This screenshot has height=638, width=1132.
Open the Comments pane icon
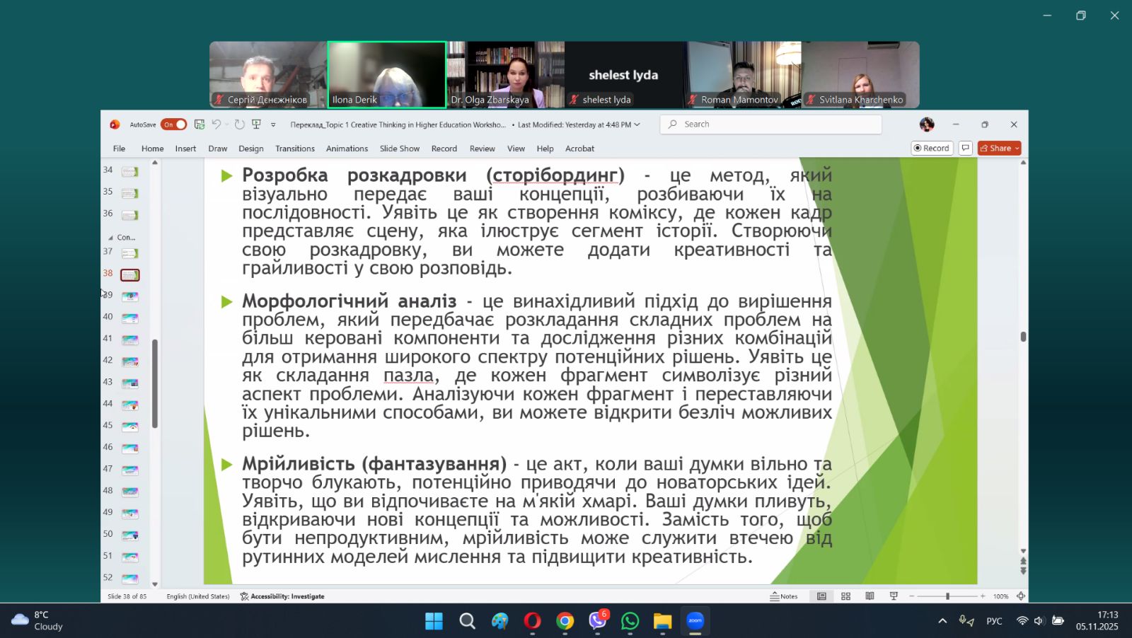click(x=965, y=148)
